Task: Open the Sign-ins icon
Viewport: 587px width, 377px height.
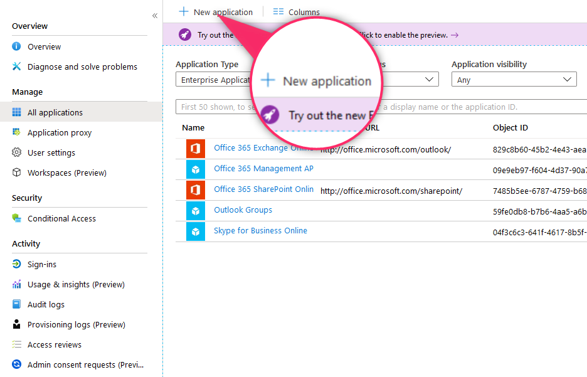Action: coord(16,264)
